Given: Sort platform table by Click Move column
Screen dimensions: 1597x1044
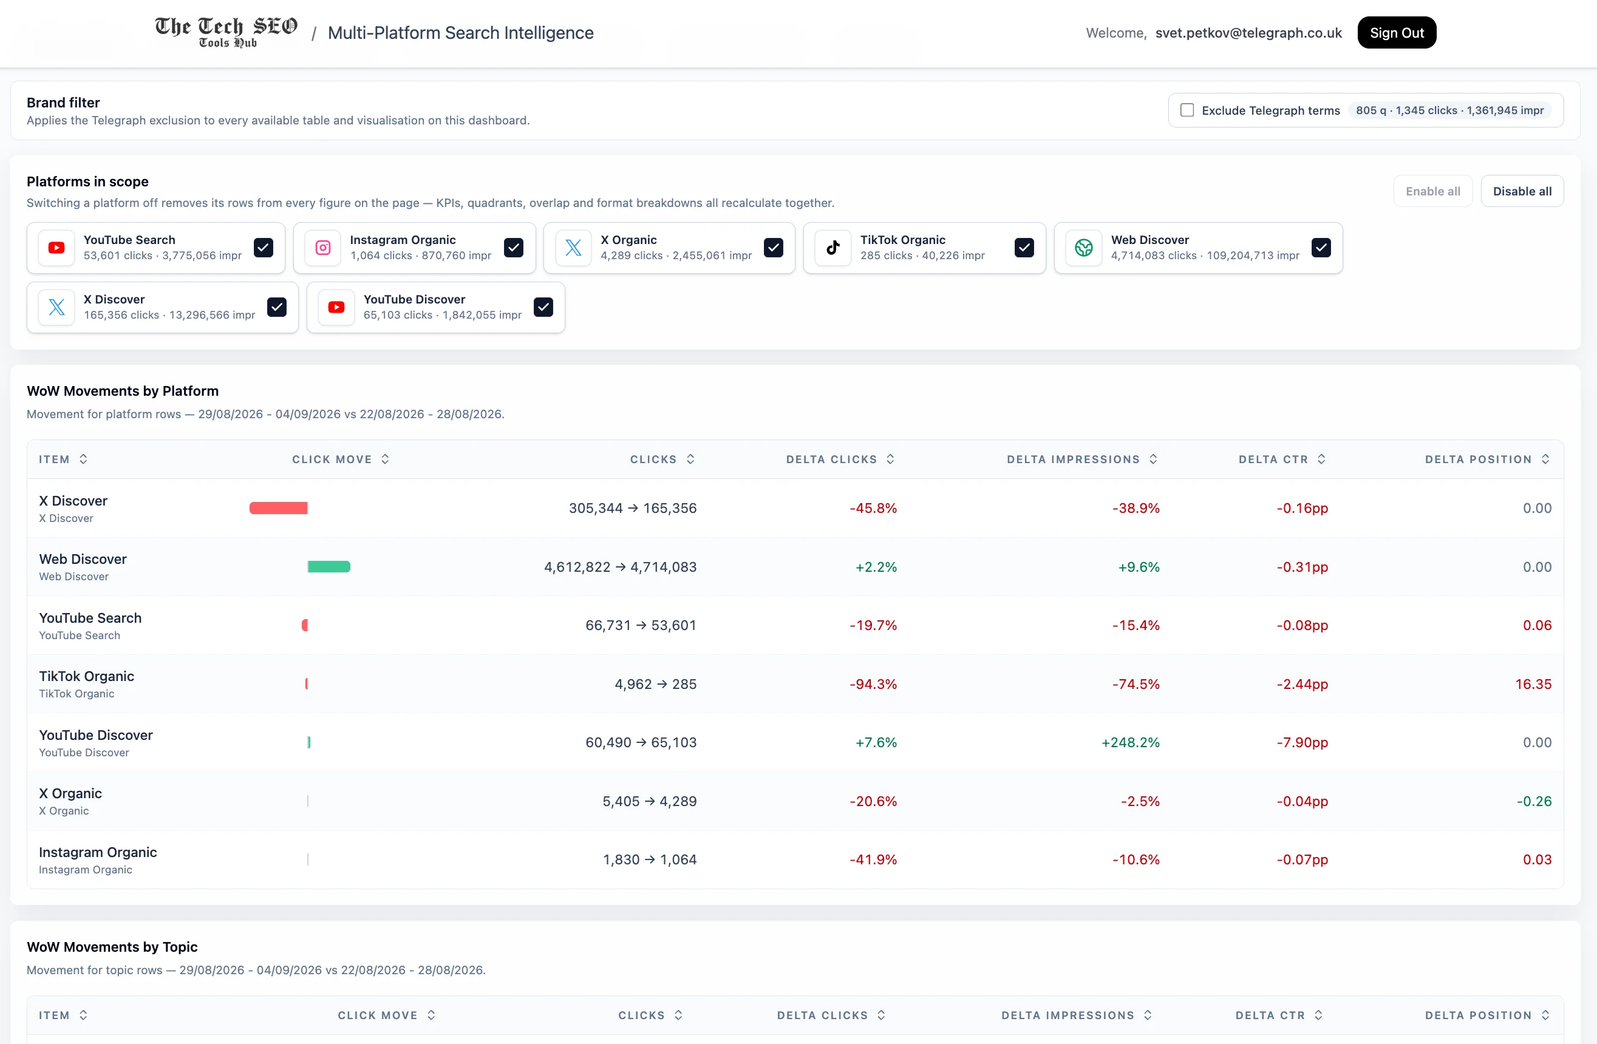Looking at the screenshot, I should pyautogui.click(x=341, y=459).
